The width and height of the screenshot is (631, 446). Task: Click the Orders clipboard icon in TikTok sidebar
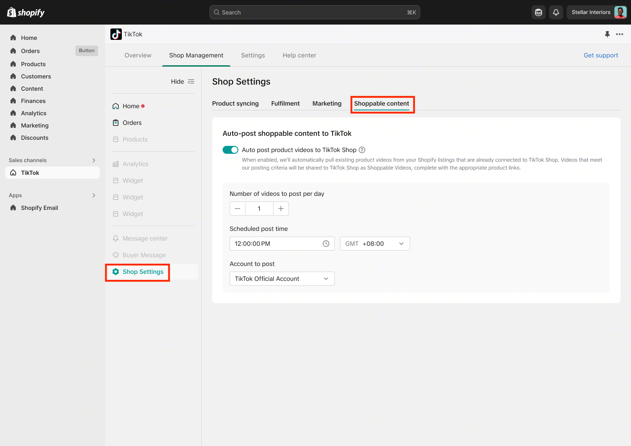(x=116, y=123)
